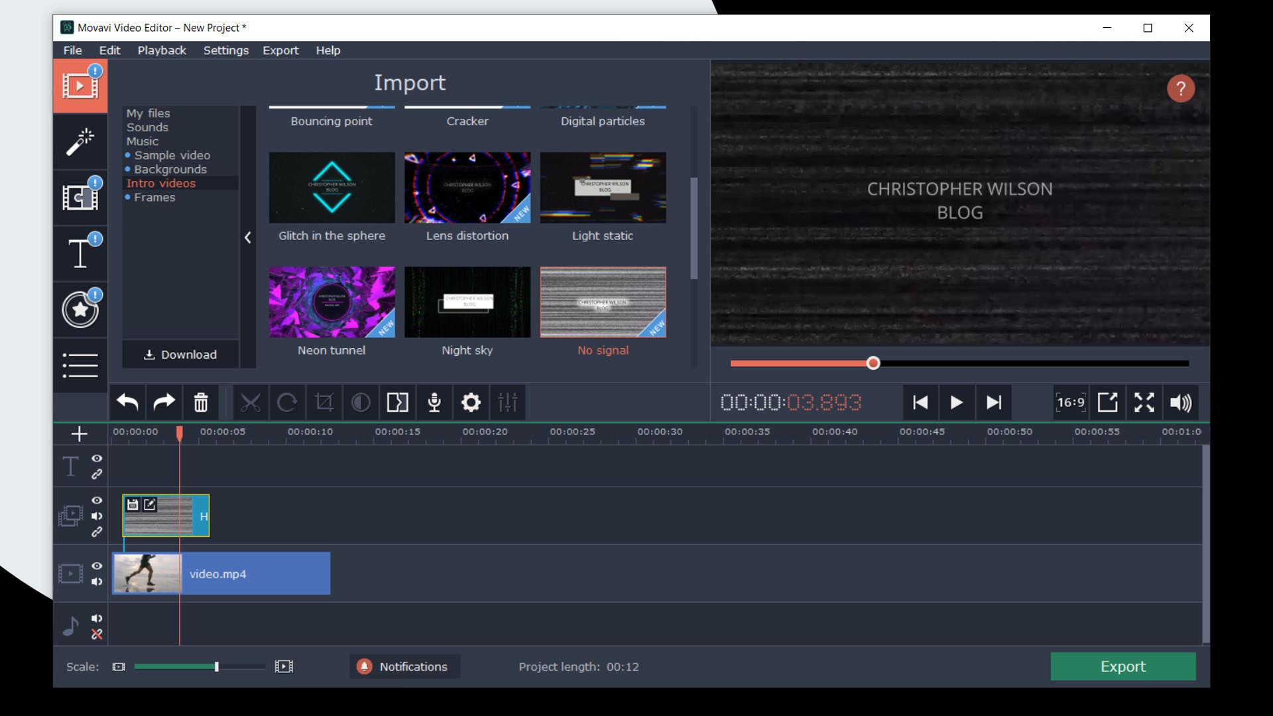Open the Export menu in the menu bar
The image size is (1273, 716).
pos(280,50)
